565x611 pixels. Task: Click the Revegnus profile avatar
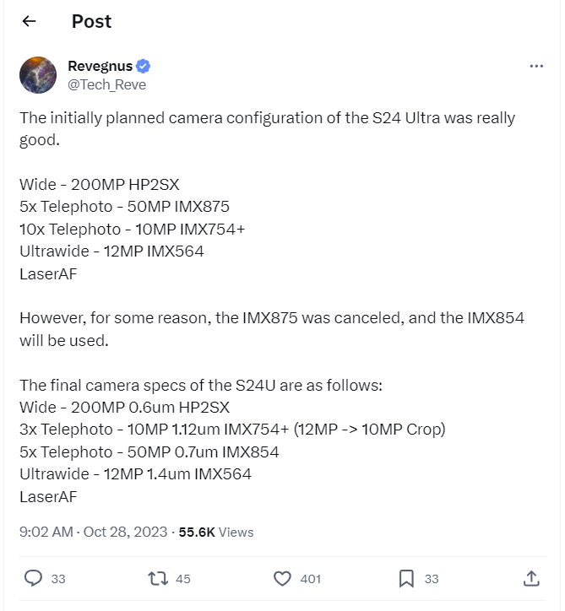tap(38, 75)
